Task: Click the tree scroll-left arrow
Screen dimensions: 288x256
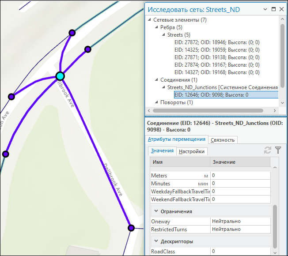Action: click(x=149, y=110)
